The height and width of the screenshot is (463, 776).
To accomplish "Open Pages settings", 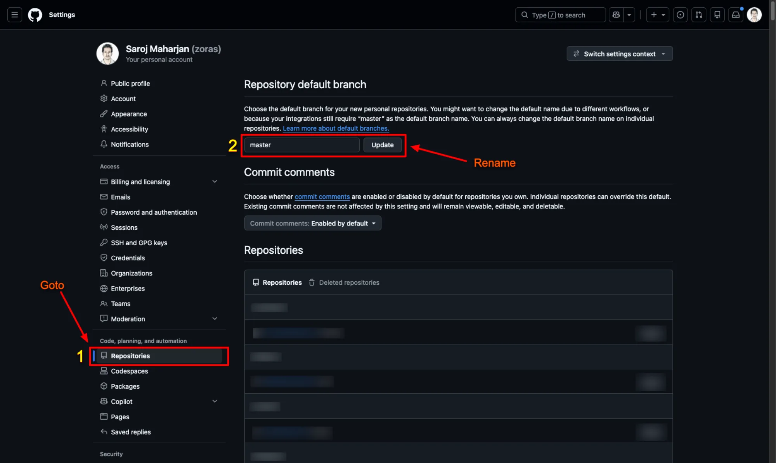I will [159, 417].
